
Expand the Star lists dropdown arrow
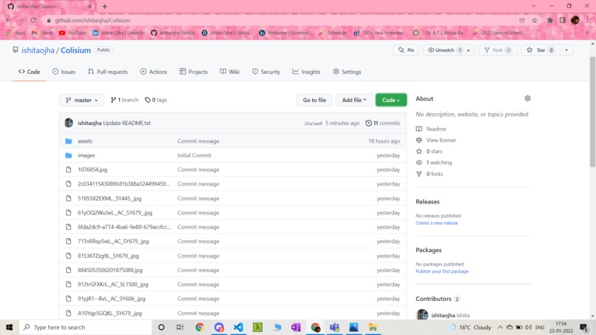566,50
